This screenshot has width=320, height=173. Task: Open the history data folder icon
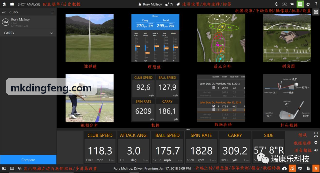(x=12, y=4)
